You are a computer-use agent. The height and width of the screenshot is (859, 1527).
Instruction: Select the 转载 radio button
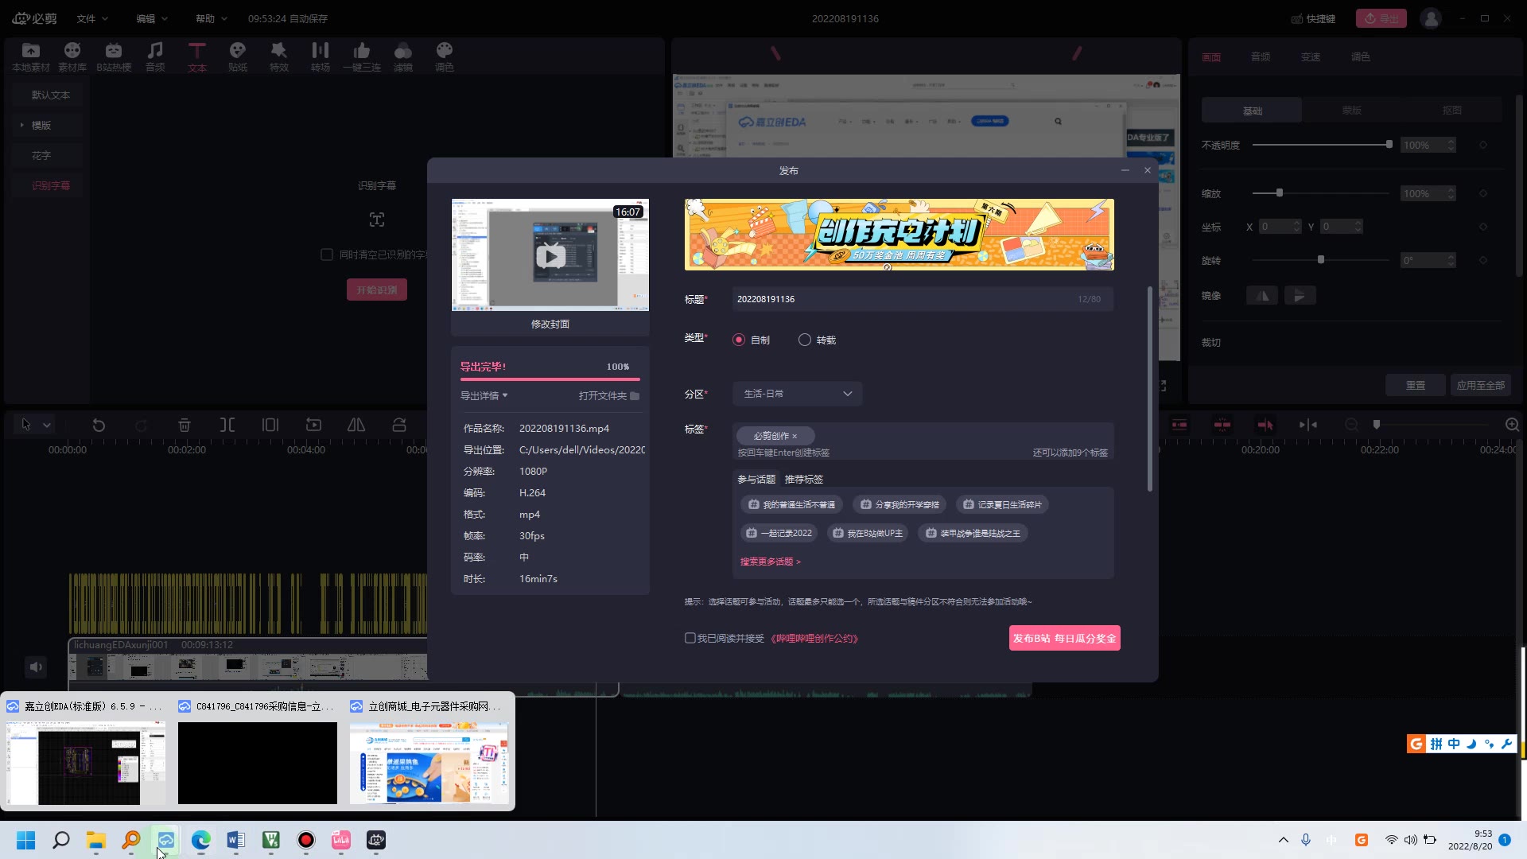pos(804,339)
